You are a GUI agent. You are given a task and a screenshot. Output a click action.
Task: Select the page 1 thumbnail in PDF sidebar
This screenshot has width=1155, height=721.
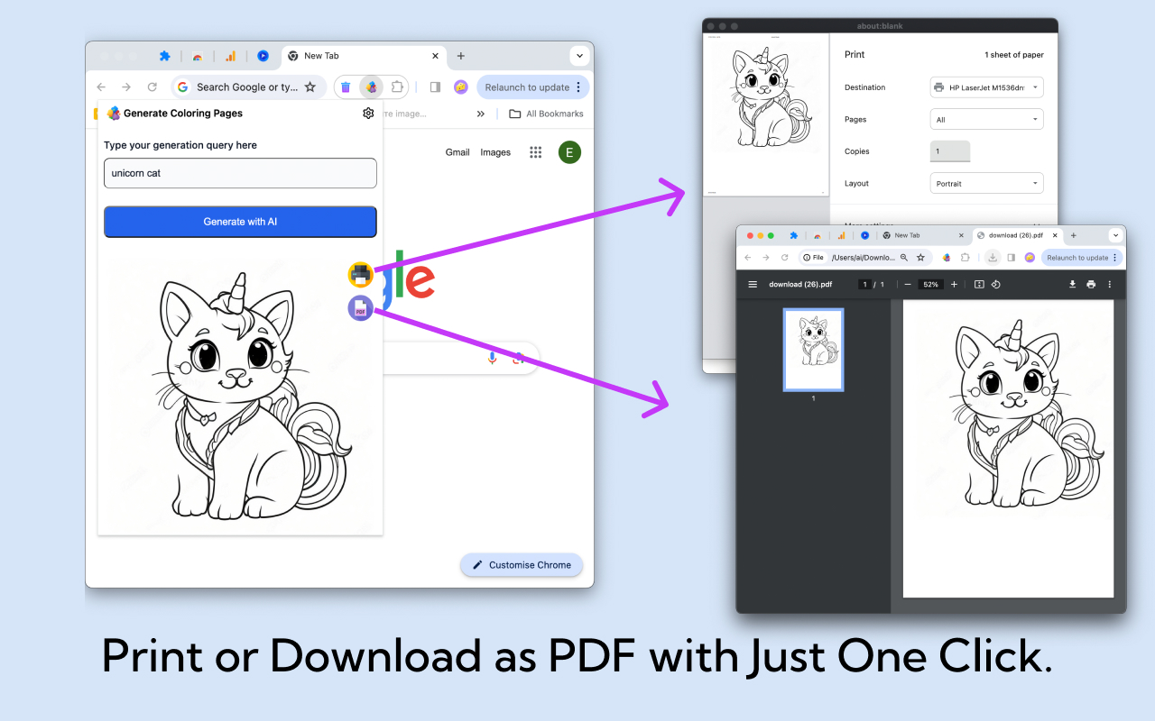(x=813, y=350)
